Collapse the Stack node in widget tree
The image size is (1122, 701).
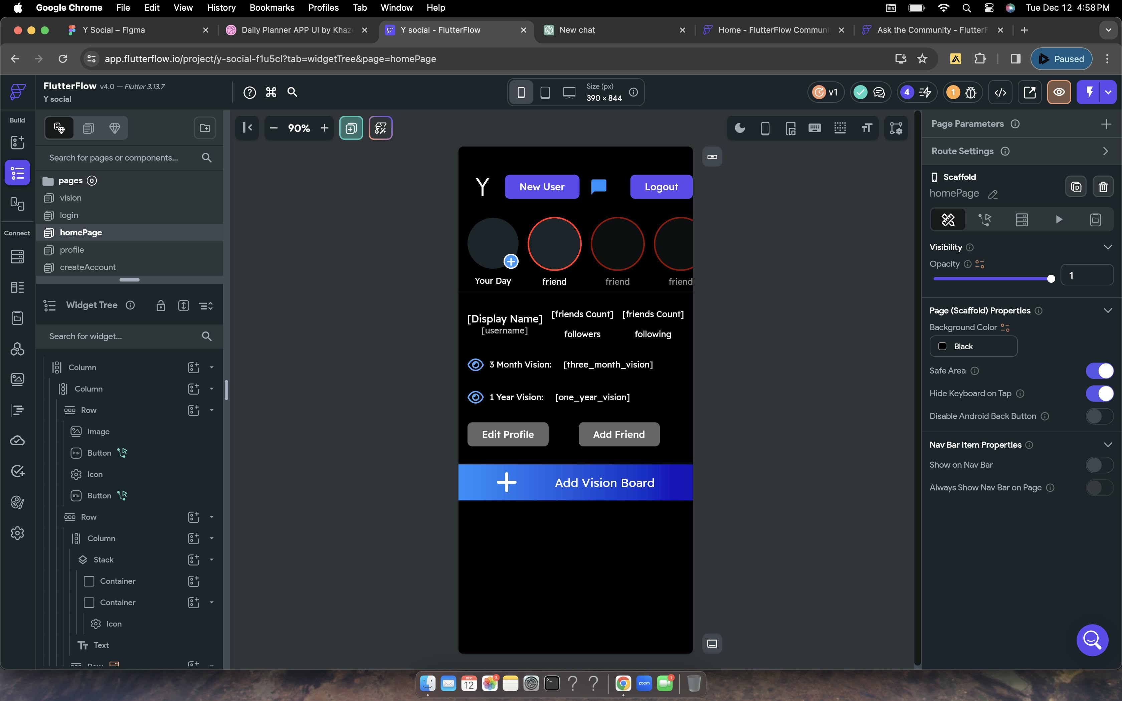211,559
